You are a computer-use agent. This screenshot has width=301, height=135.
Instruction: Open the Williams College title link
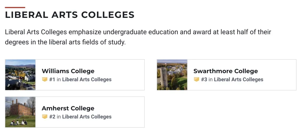(x=68, y=71)
